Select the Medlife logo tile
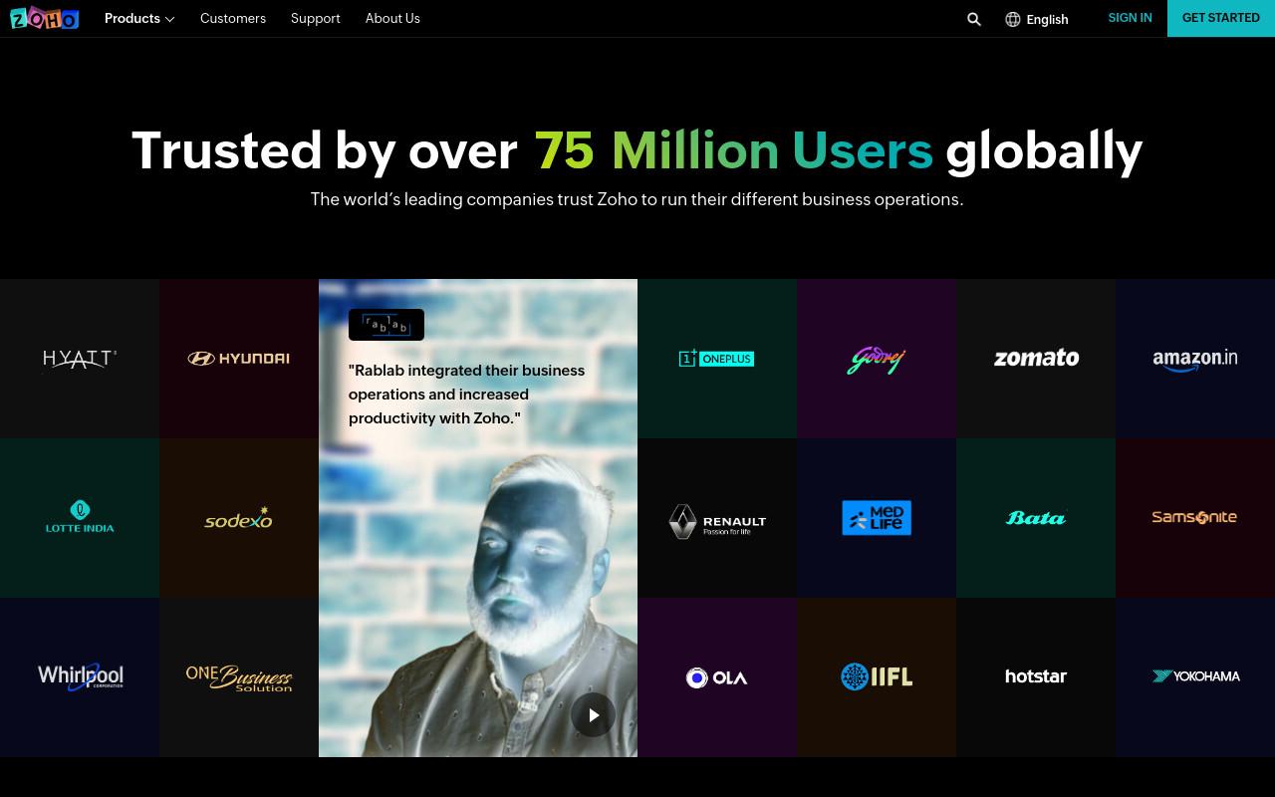Viewport: 1275px width, 797px height. pos(877,518)
